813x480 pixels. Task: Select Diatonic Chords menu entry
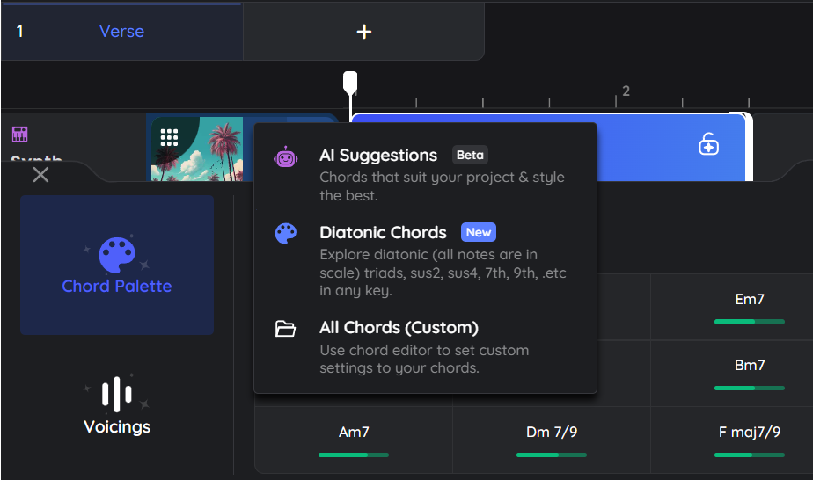tap(425, 260)
